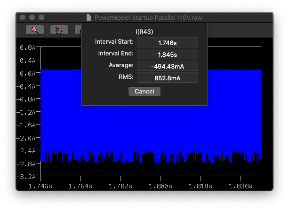289x210 pixels.
Task: Click the file icon in the title bar
Action: click(89, 18)
